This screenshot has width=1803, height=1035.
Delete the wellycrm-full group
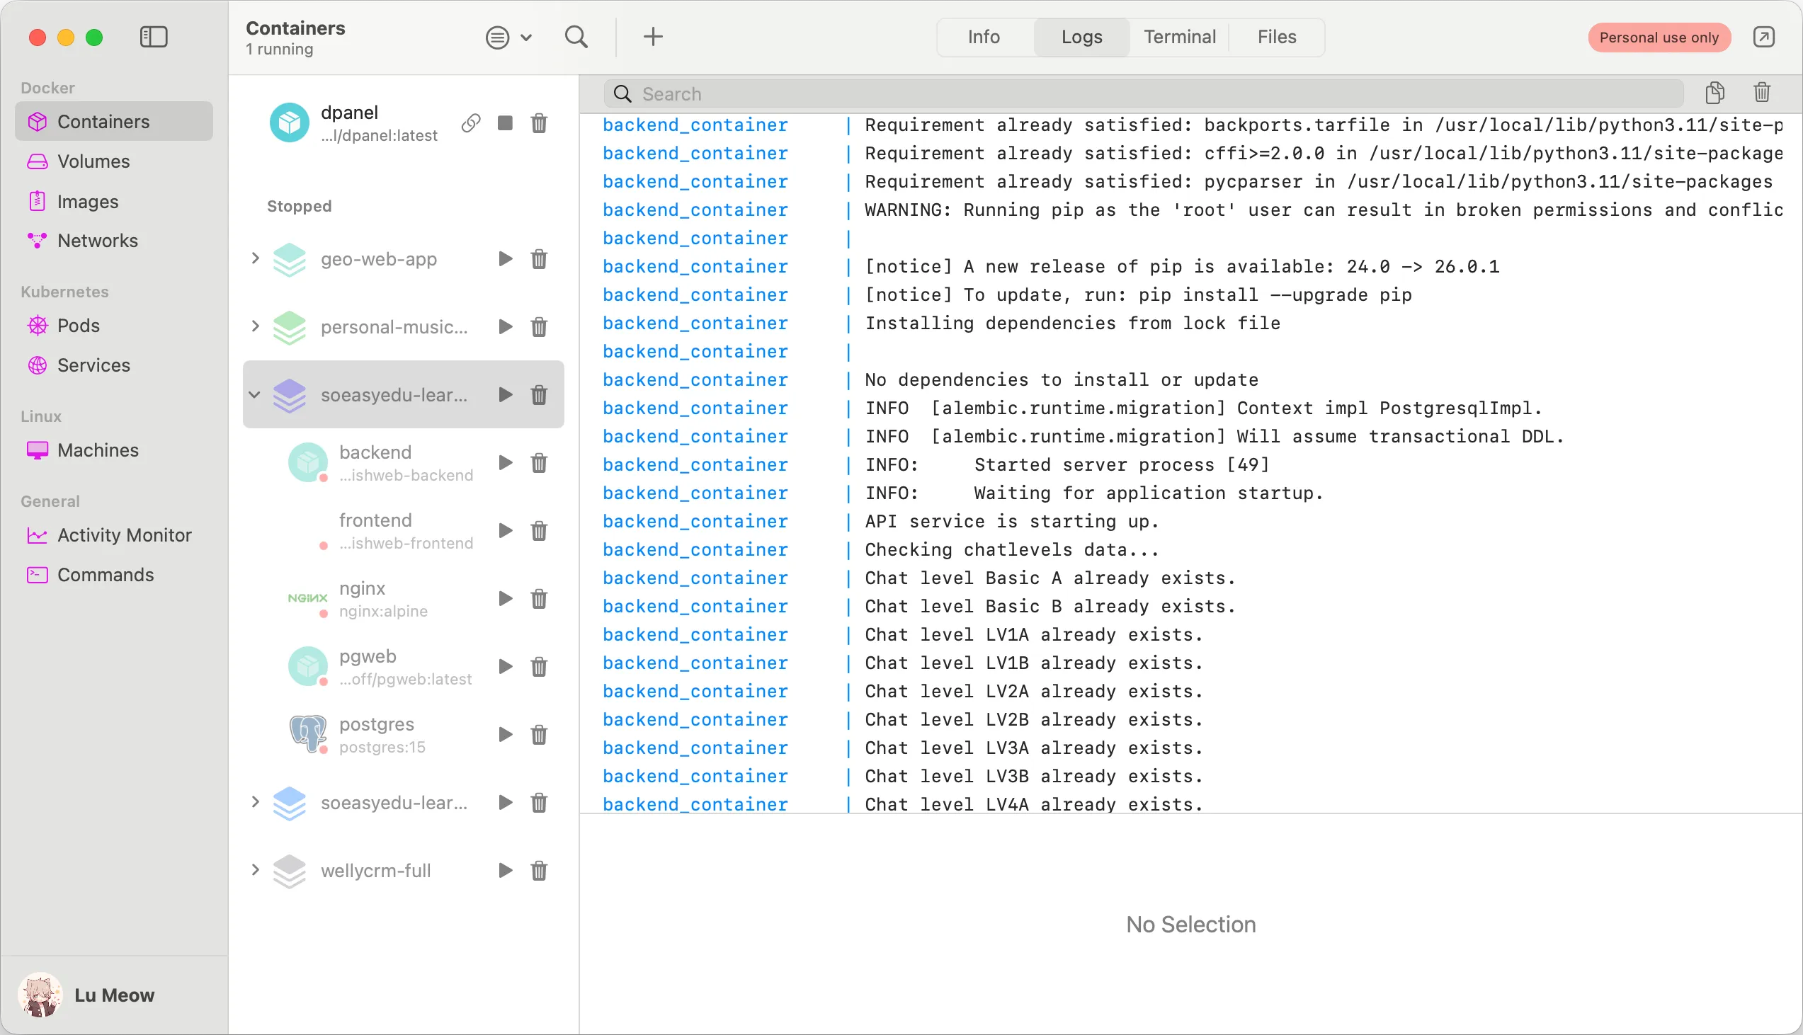coord(539,871)
